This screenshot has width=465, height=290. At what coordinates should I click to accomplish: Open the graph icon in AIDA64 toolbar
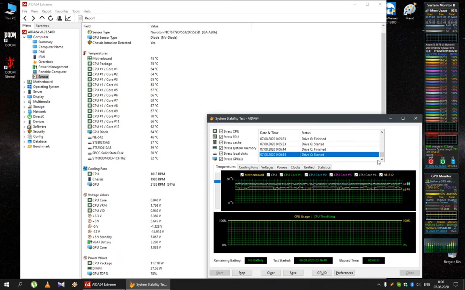[x=68, y=18]
